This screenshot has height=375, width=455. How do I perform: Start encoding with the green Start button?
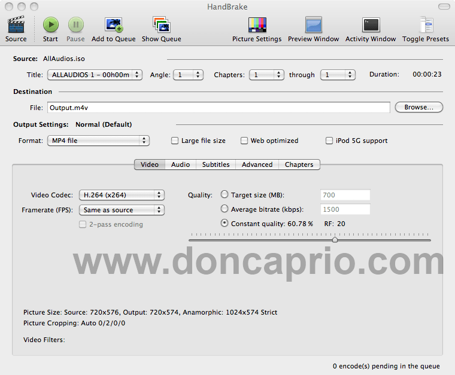click(x=50, y=25)
